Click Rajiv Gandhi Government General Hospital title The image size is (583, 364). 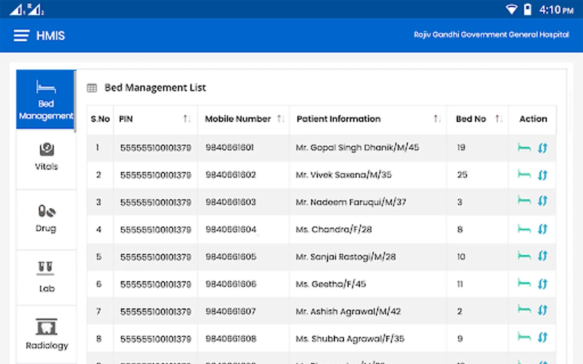[x=491, y=35]
